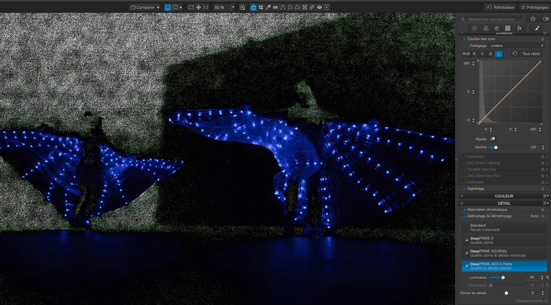Screen dimensions: 551x305
Task: Select the Crop tool in toolbar
Action: [261, 7]
